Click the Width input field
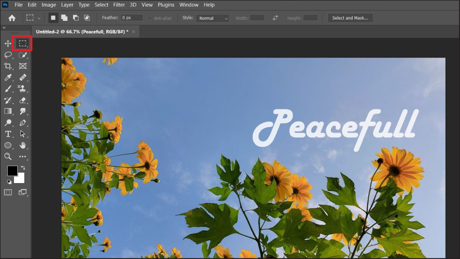Image resolution: width=460 pixels, height=259 pixels. (x=257, y=18)
